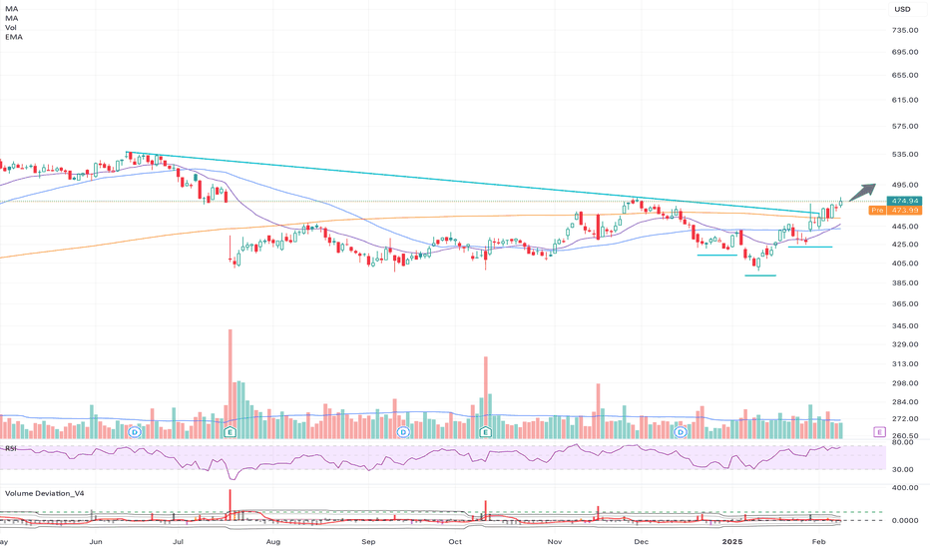Click the 474.94 last price label
Viewport: 930px width, 549px height.
pos(905,202)
